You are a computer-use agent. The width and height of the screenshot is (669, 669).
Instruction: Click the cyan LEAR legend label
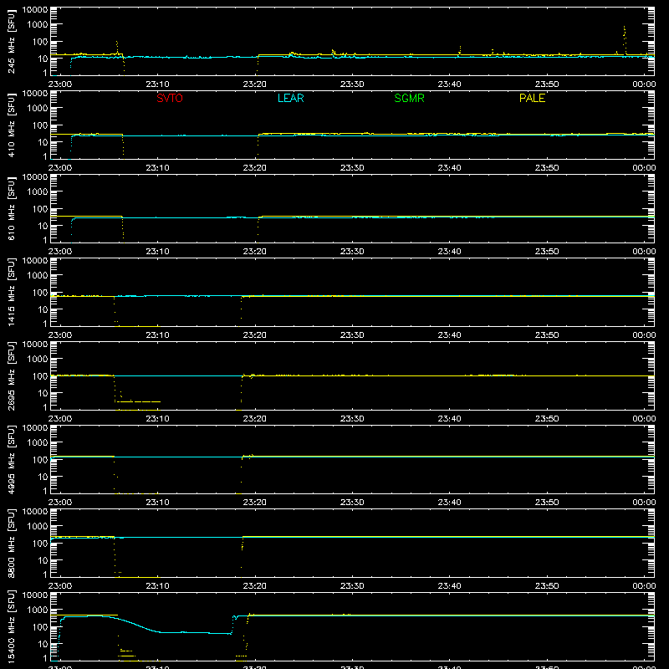(290, 98)
